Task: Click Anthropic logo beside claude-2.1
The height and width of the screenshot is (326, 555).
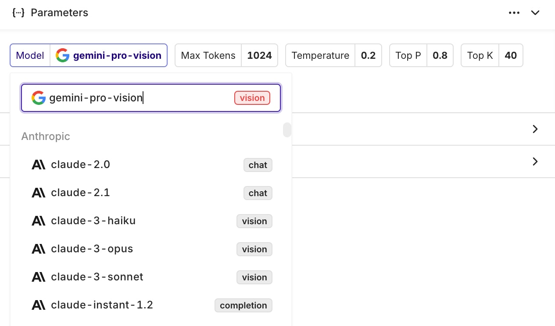Action: tap(39, 193)
